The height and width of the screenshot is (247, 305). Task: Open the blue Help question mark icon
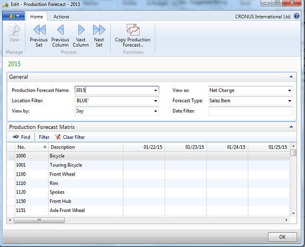[x=297, y=16]
